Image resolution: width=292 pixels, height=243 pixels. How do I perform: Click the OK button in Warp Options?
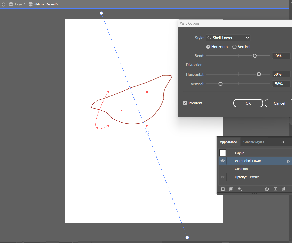(248, 103)
